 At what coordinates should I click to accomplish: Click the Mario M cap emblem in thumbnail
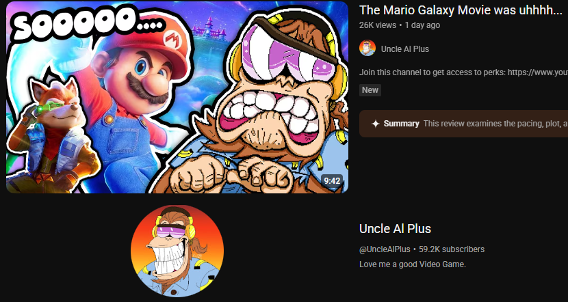point(173,39)
